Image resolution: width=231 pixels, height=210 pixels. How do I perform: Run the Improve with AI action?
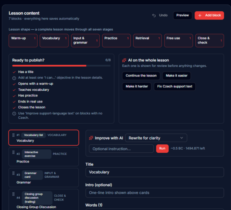pos(162,149)
